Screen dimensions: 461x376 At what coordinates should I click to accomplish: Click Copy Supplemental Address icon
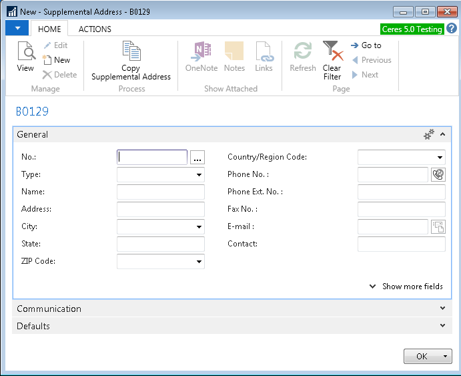[131, 52]
